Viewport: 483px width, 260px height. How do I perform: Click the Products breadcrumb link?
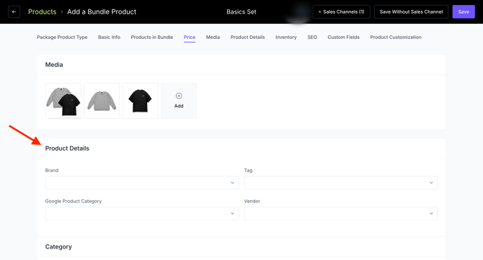[43, 12]
